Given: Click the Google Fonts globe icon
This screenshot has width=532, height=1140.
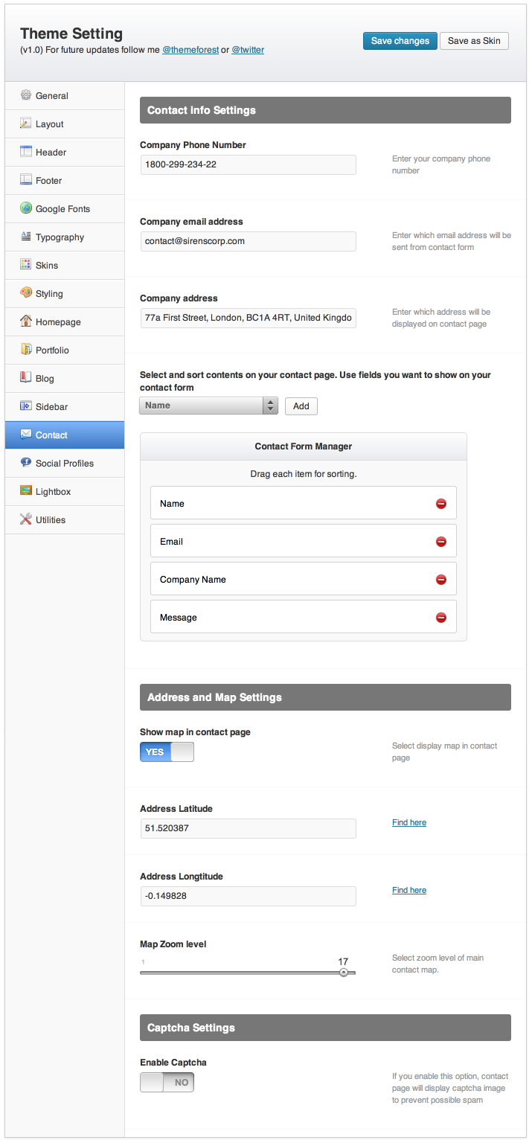Looking at the screenshot, I should 26,208.
